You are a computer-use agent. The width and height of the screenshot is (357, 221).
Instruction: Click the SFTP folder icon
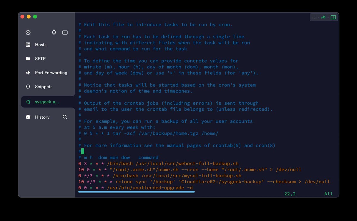pos(28,59)
